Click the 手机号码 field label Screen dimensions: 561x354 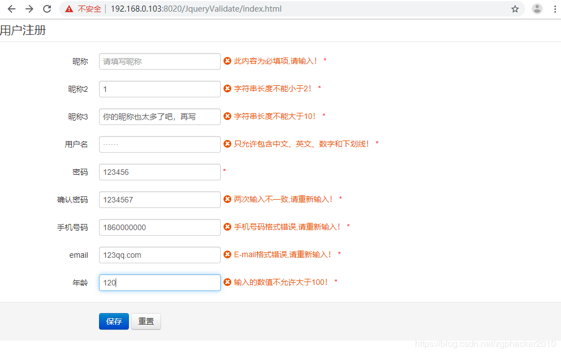coord(72,227)
